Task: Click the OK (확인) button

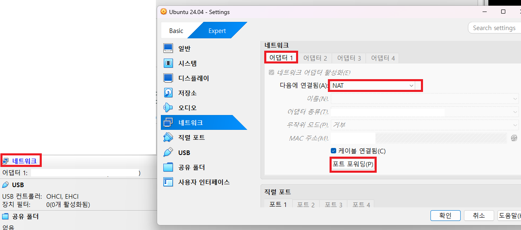Action: point(445,216)
